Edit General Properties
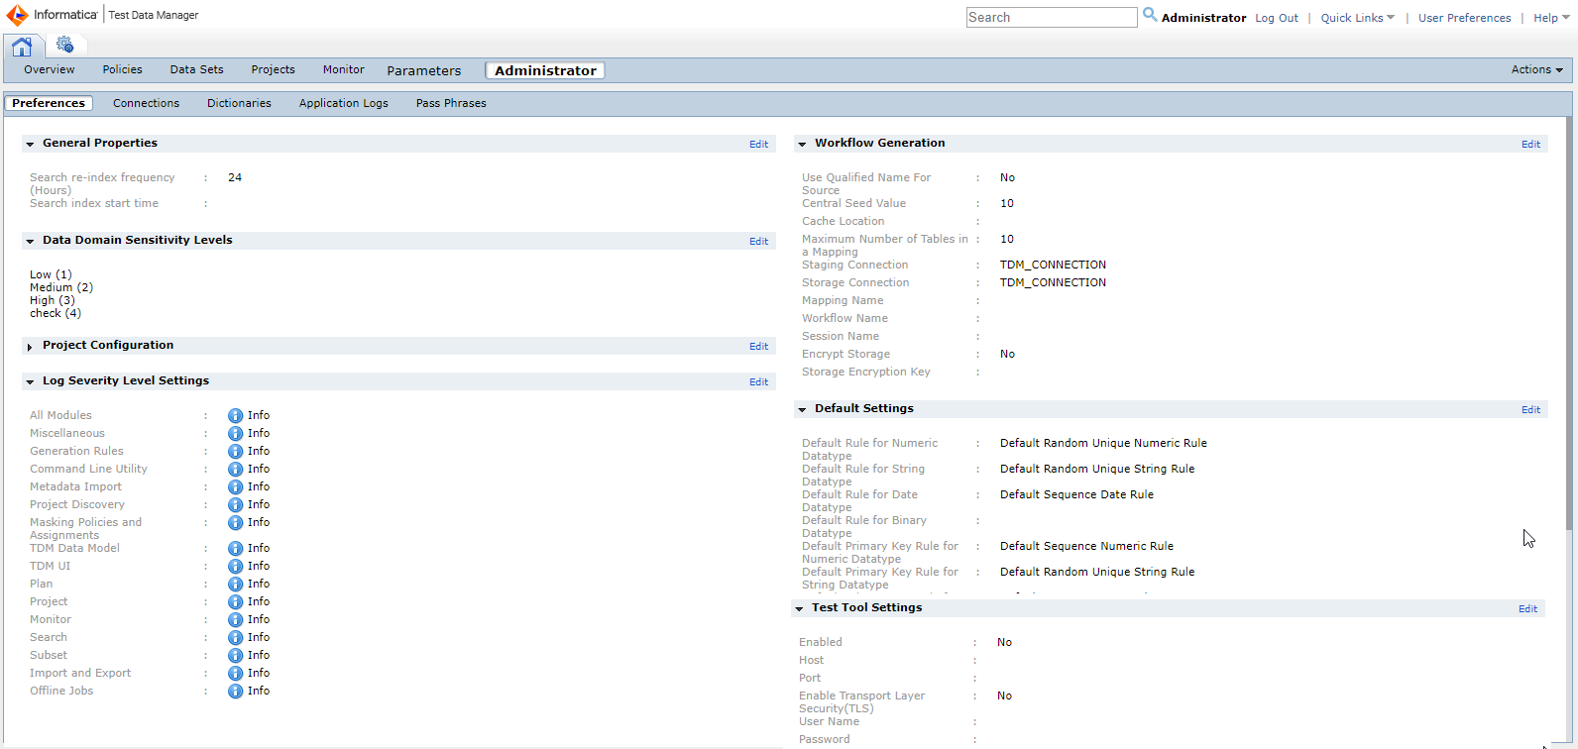The height and width of the screenshot is (749, 1578). coord(758,145)
